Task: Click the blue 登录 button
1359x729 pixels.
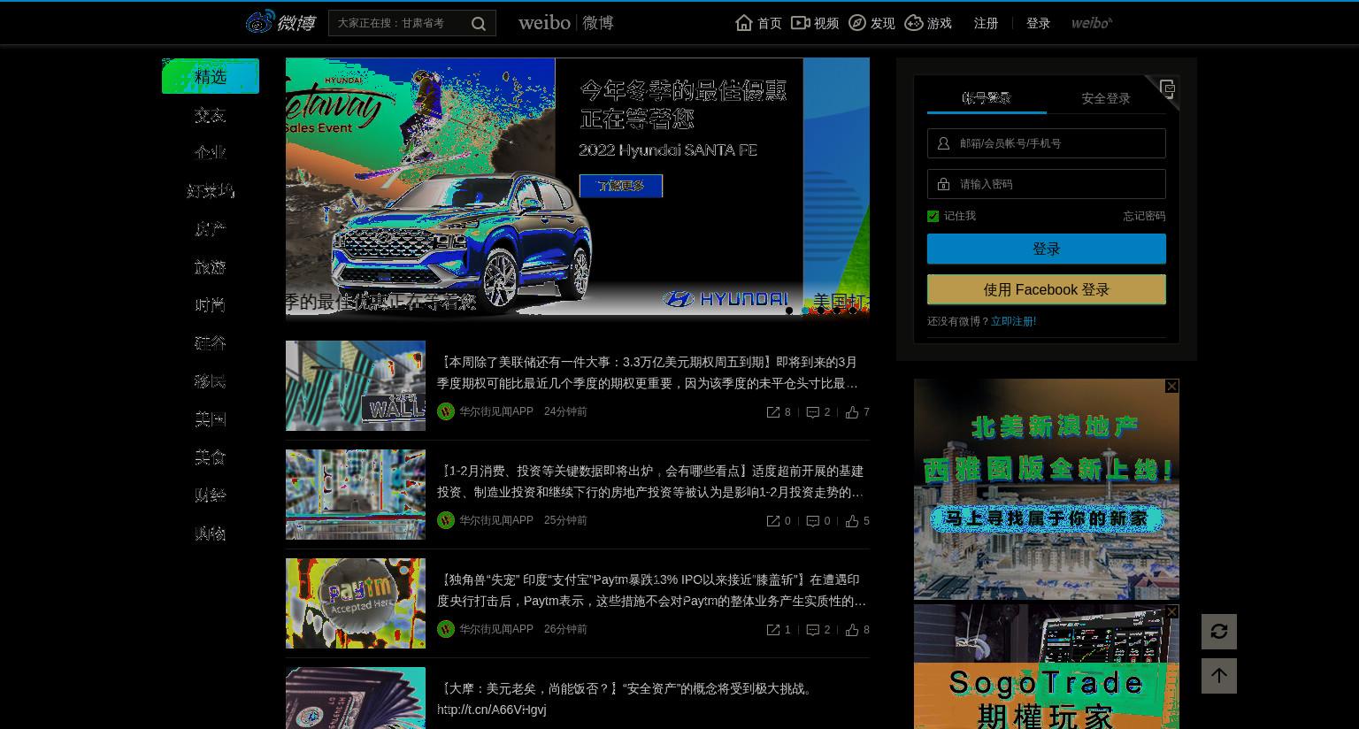Action: click(1047, 249)
